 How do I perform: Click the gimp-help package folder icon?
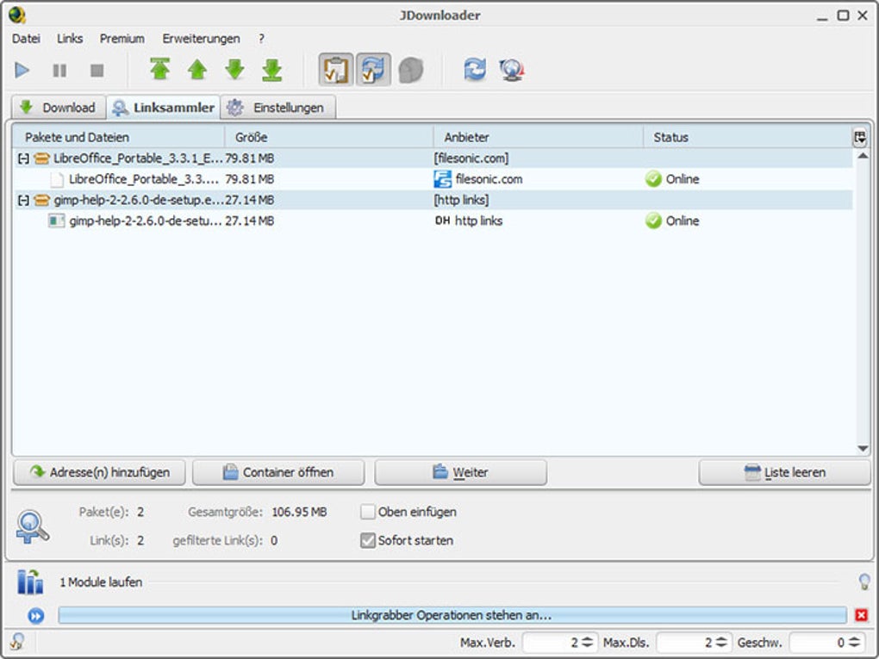[x=42, y=200]
